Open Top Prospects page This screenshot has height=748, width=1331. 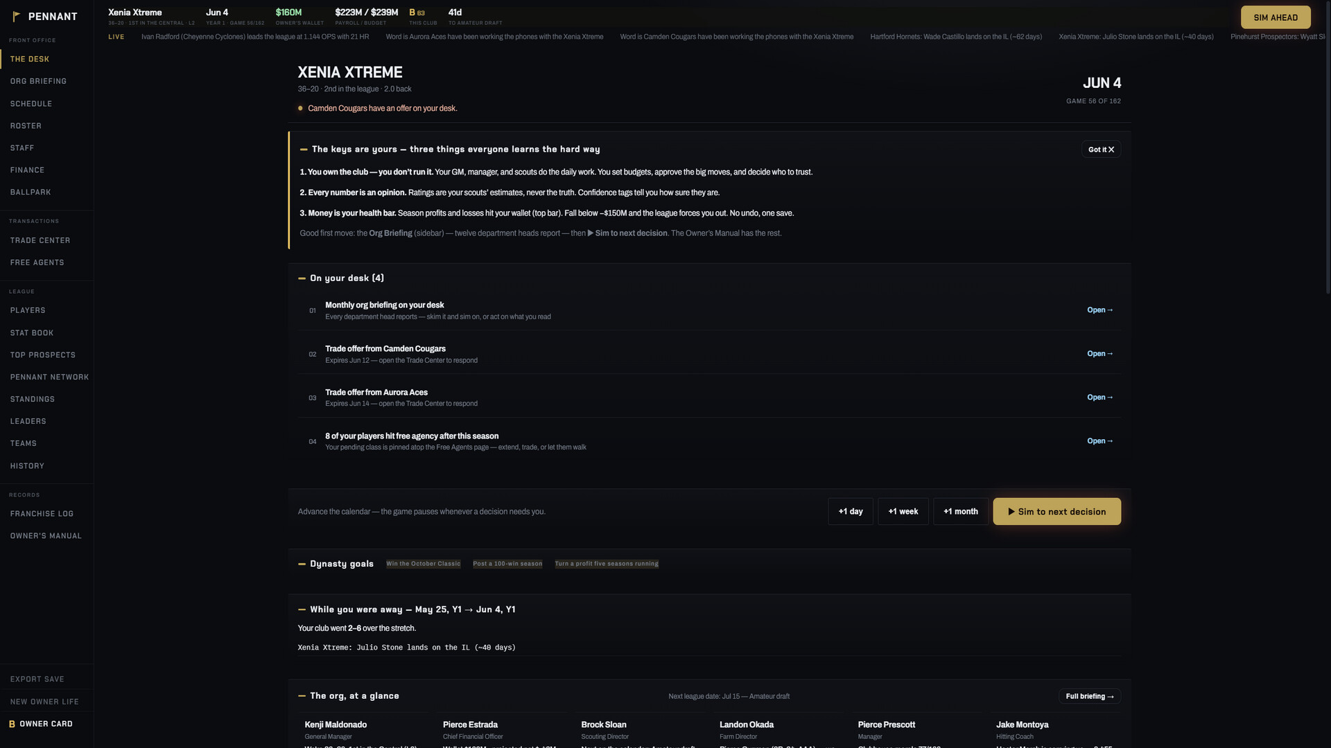click(47, 355)
